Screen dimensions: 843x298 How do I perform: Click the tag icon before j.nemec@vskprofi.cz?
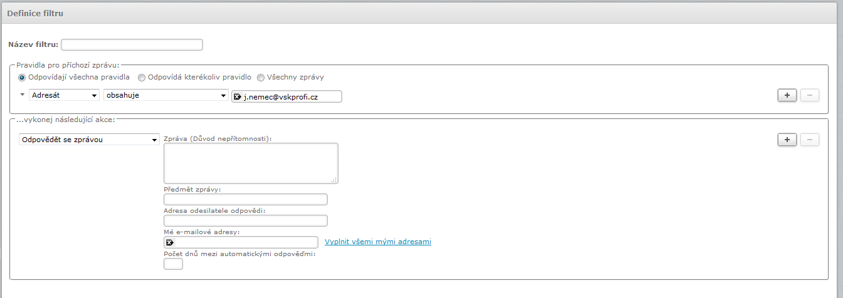[x=238, y=96]
